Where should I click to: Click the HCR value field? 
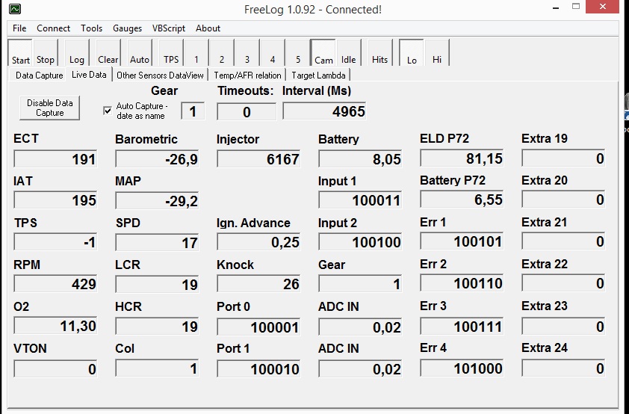[157, 326]
